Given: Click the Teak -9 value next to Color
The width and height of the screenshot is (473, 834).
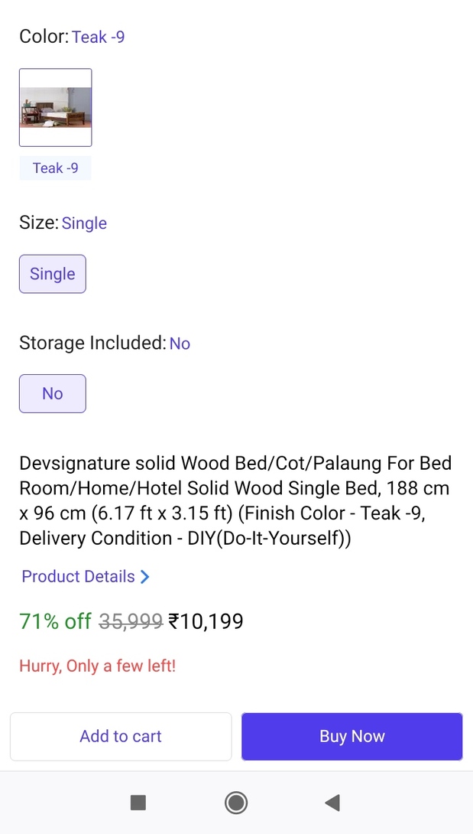Looking at the screenshot, I should point(99,37).
